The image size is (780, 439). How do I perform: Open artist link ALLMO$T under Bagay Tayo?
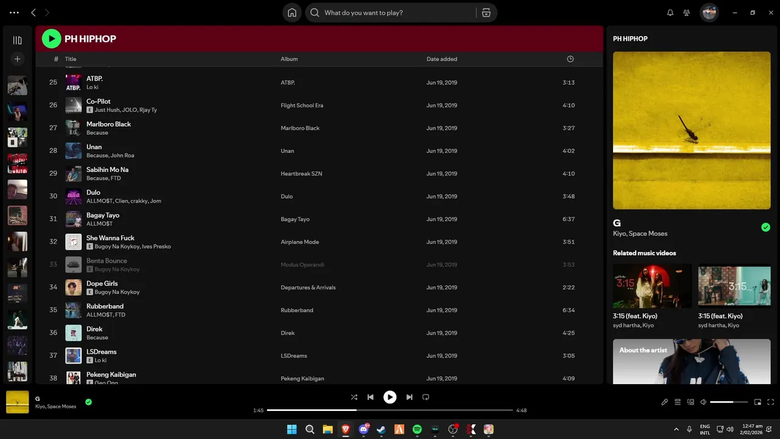click(x=99, y=224)
